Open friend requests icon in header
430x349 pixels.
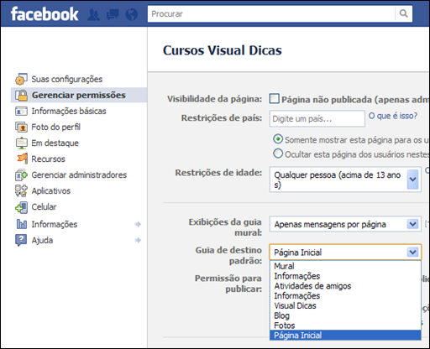(x=93, y=14)
